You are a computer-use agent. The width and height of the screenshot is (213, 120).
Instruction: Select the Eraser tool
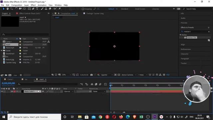coord(50,9)
